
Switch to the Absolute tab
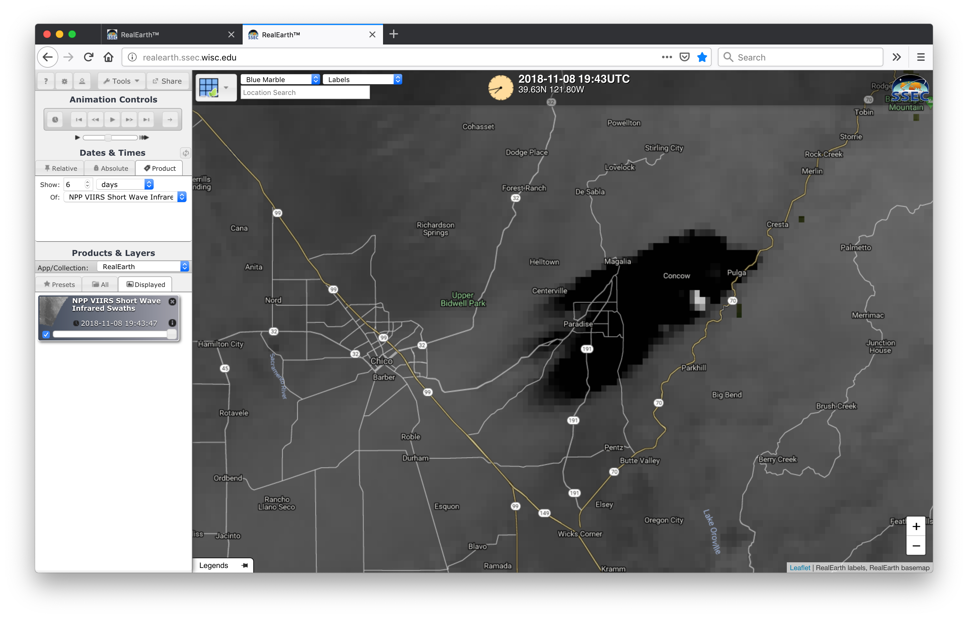110,169
